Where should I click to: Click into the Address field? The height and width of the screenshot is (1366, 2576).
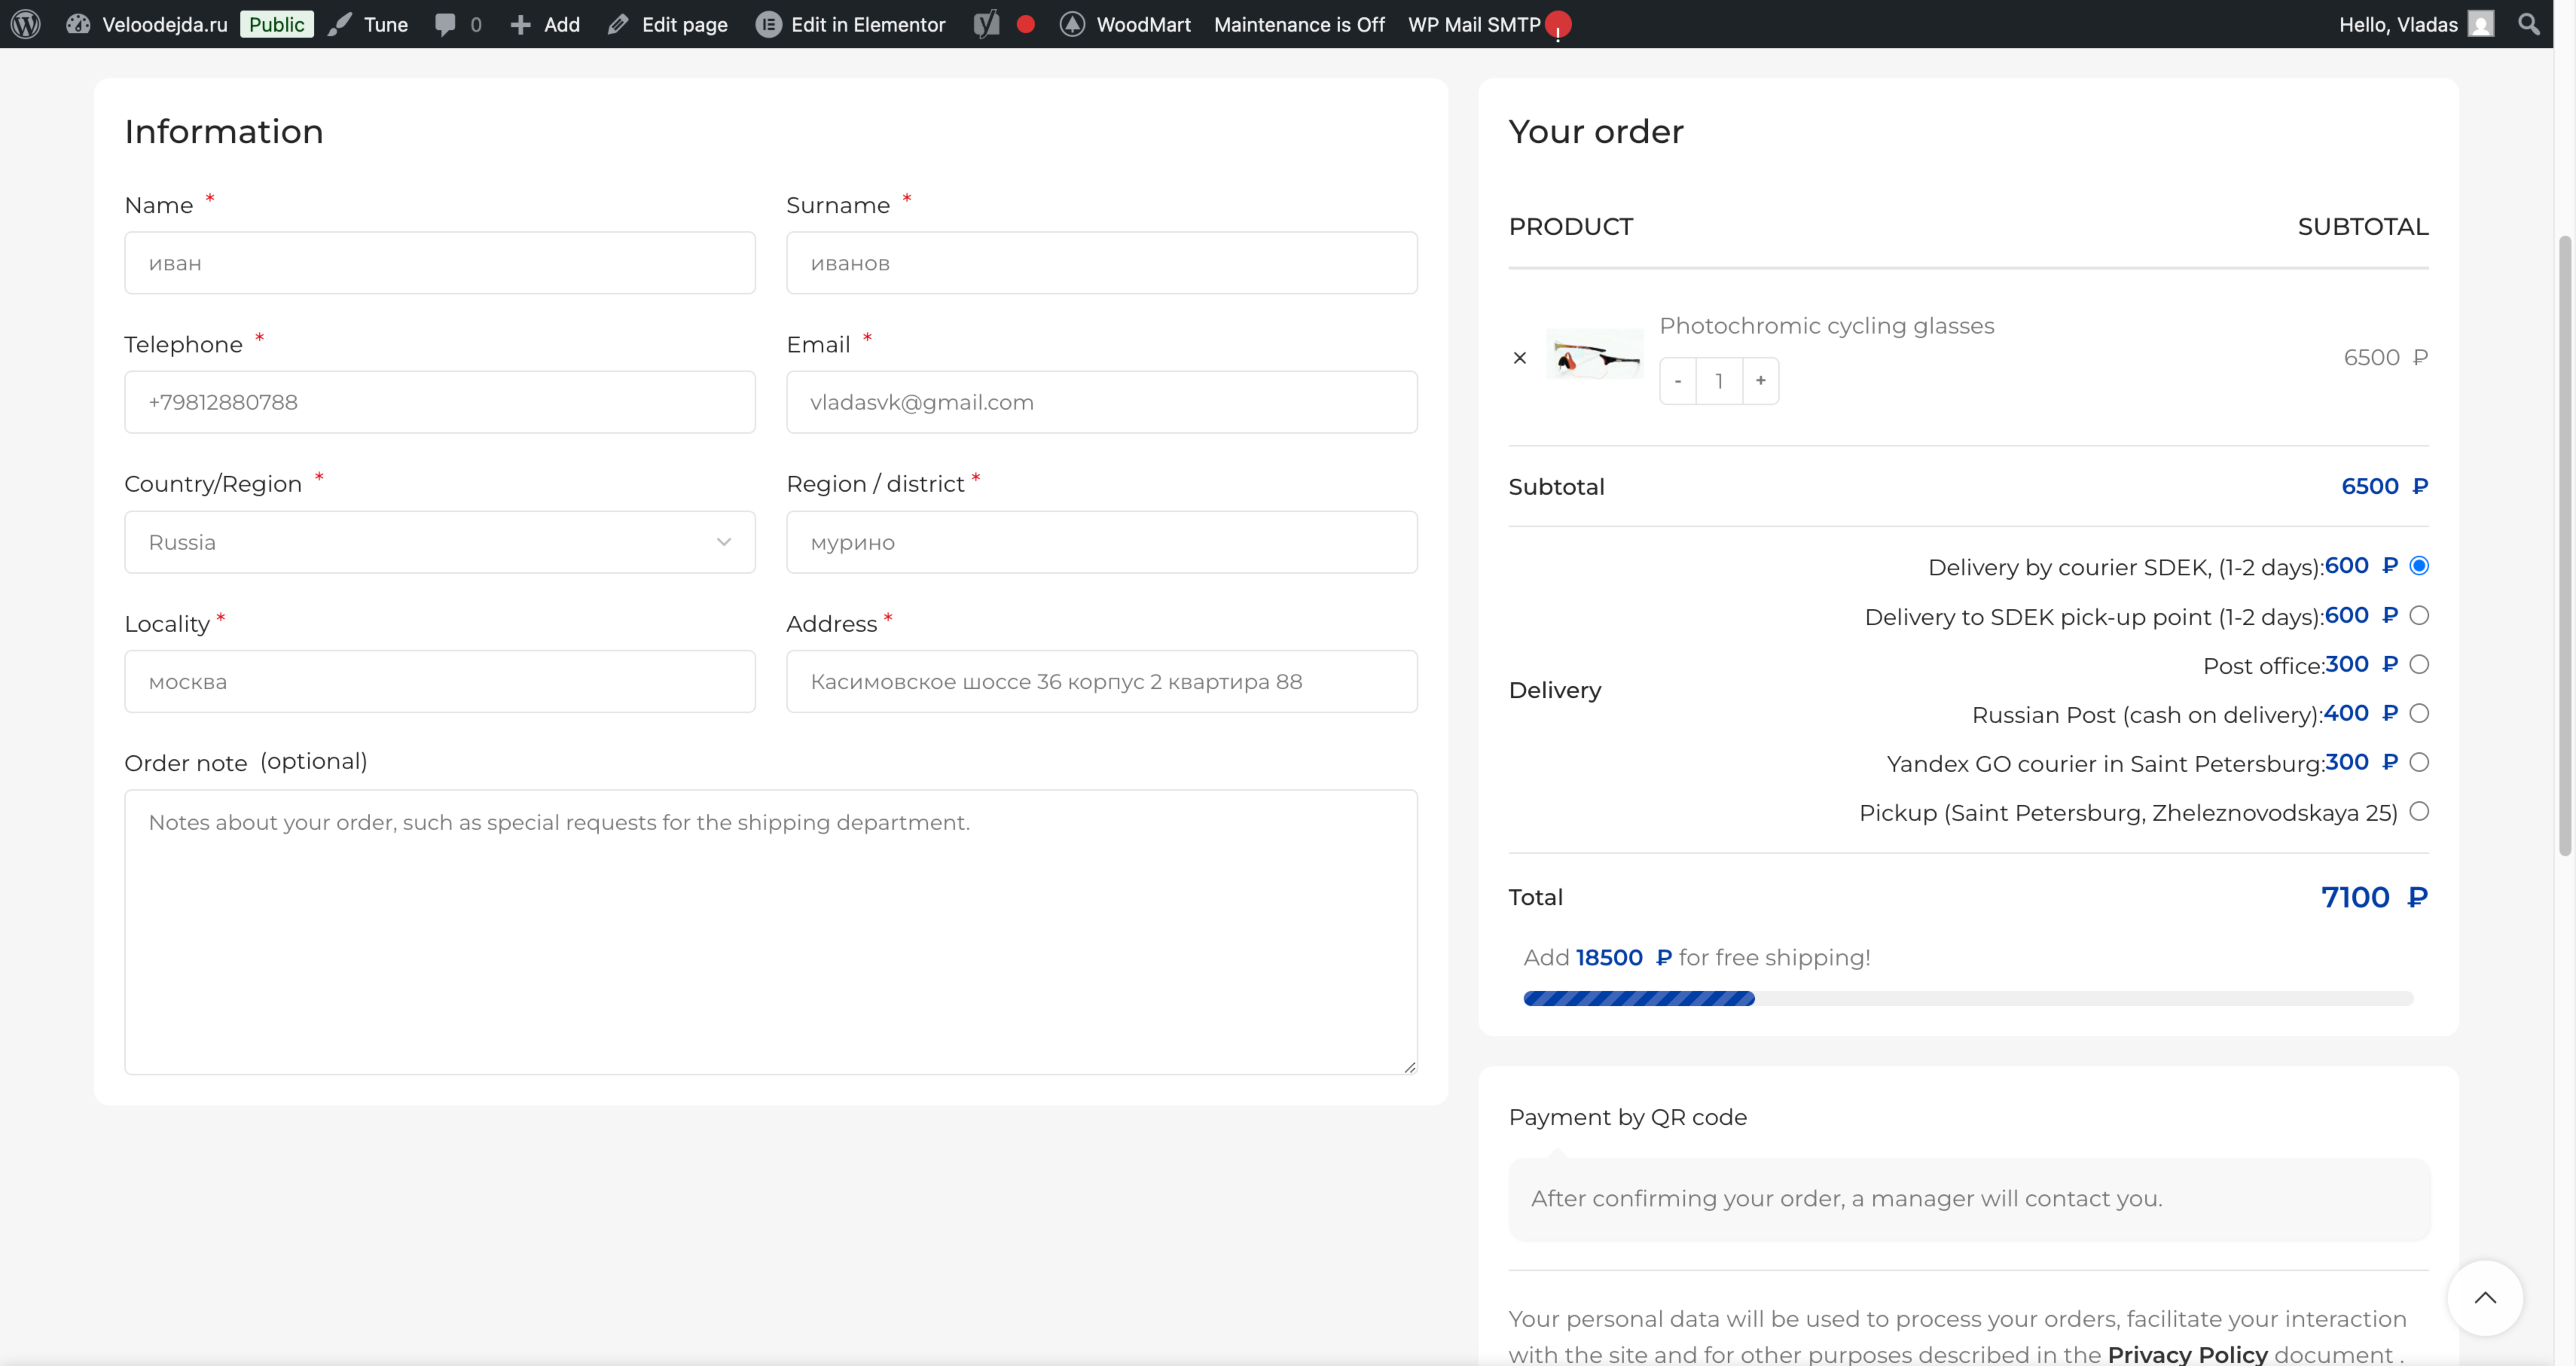[1102, 681]
